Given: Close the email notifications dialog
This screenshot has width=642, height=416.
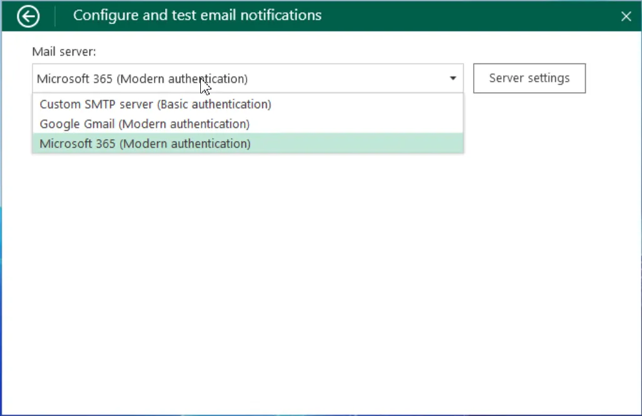Looking at the screenshot, I should pyautogui.click(x=626, y=16).
